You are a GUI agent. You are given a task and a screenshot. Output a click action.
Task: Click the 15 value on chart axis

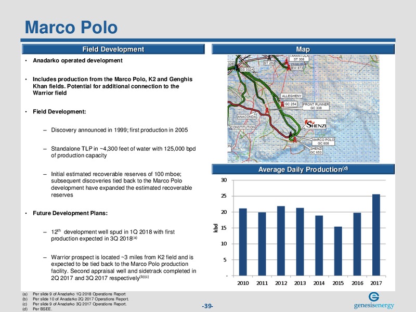pos(224,228)
